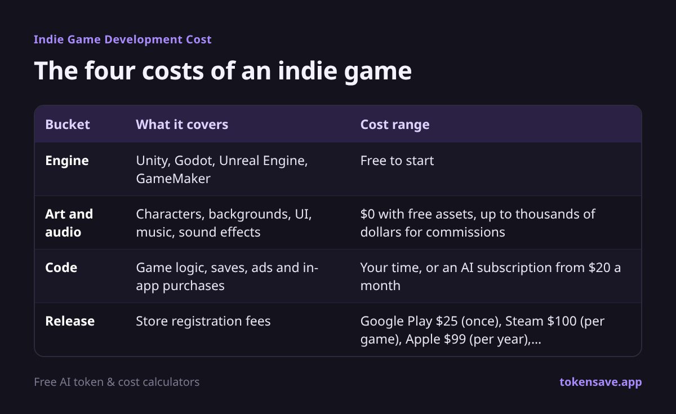Click the 'Store registration fees' cell
Image resolution: width=676 pixels, height=414 pixels.
click(203, 321)
